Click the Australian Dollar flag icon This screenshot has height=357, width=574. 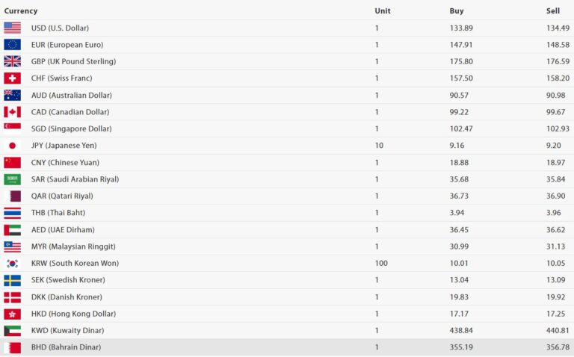point(12,95)
